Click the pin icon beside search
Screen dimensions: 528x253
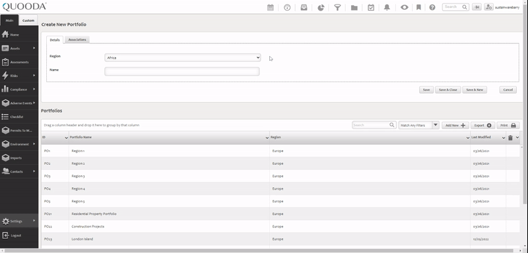click(477, 7)
